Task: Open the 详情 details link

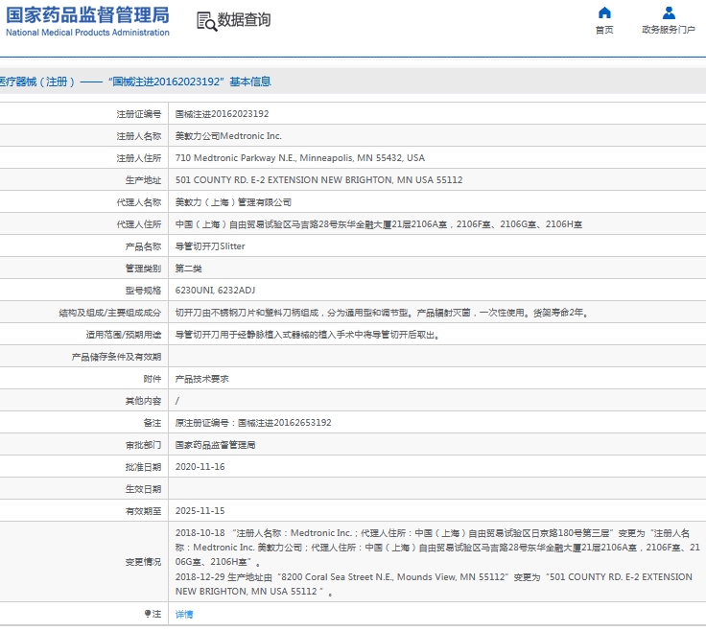Action: (x=184, y=615)
